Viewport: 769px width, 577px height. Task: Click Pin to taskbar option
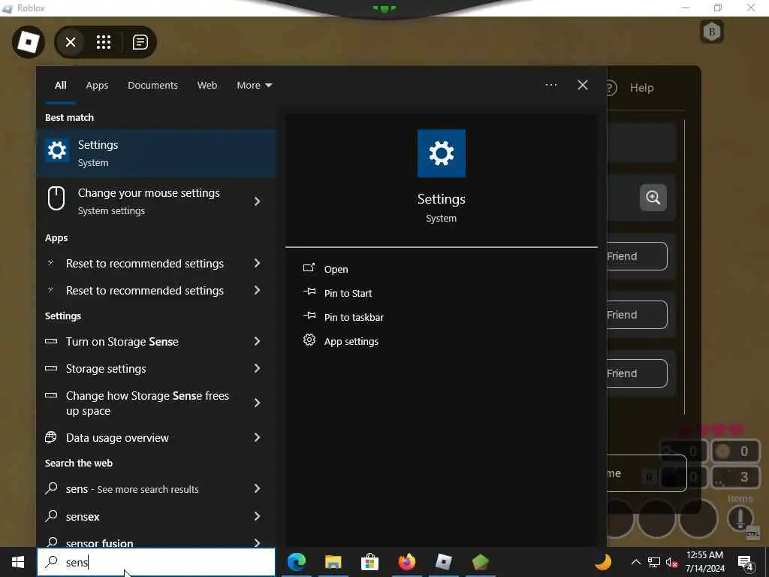[354, 318]
